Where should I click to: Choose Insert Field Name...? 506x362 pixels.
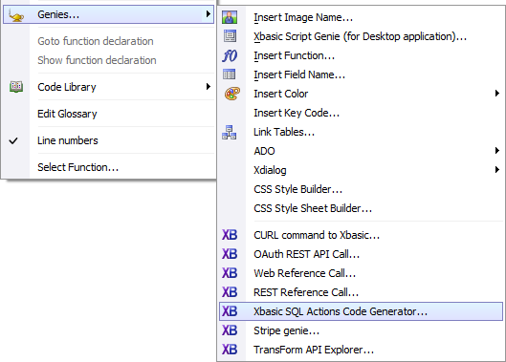click(361, 75)
